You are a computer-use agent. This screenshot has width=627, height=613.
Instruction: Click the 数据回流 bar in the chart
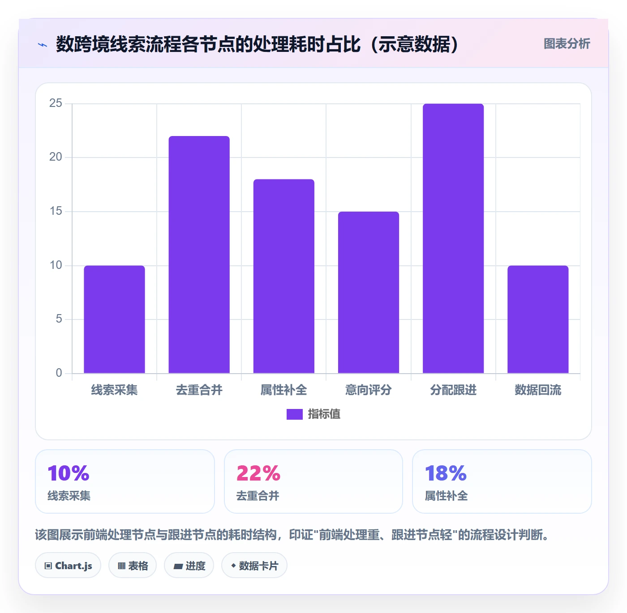click(538, 319)
